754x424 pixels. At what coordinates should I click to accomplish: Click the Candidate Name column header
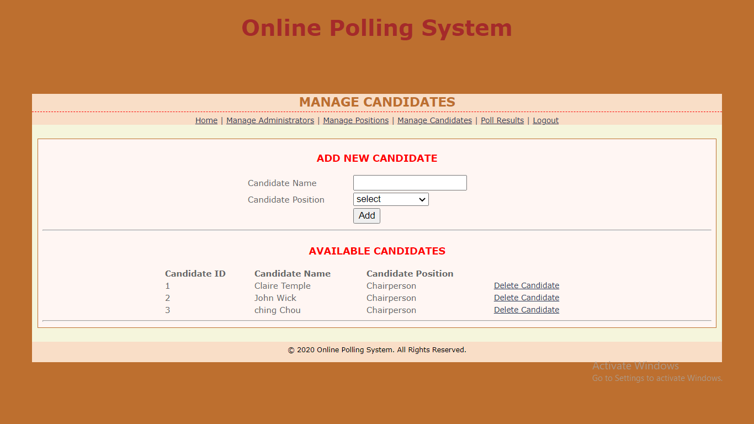coord(293,273)
